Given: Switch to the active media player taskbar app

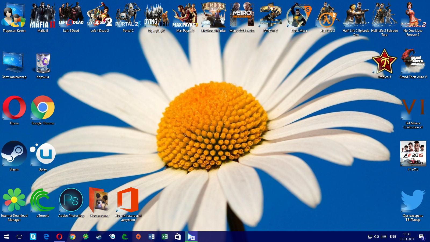Looking at the screenshot, I should click(x=191, y=237).
